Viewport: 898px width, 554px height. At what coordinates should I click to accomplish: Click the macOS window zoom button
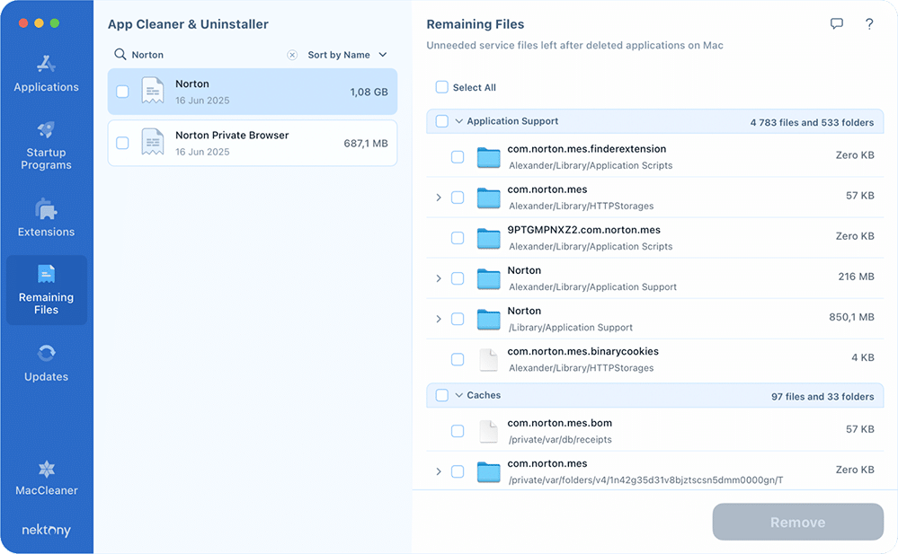coord(55,22)
